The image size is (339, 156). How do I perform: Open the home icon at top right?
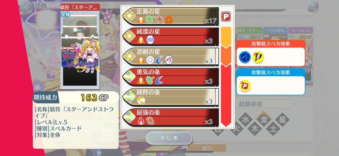[313, 7]
